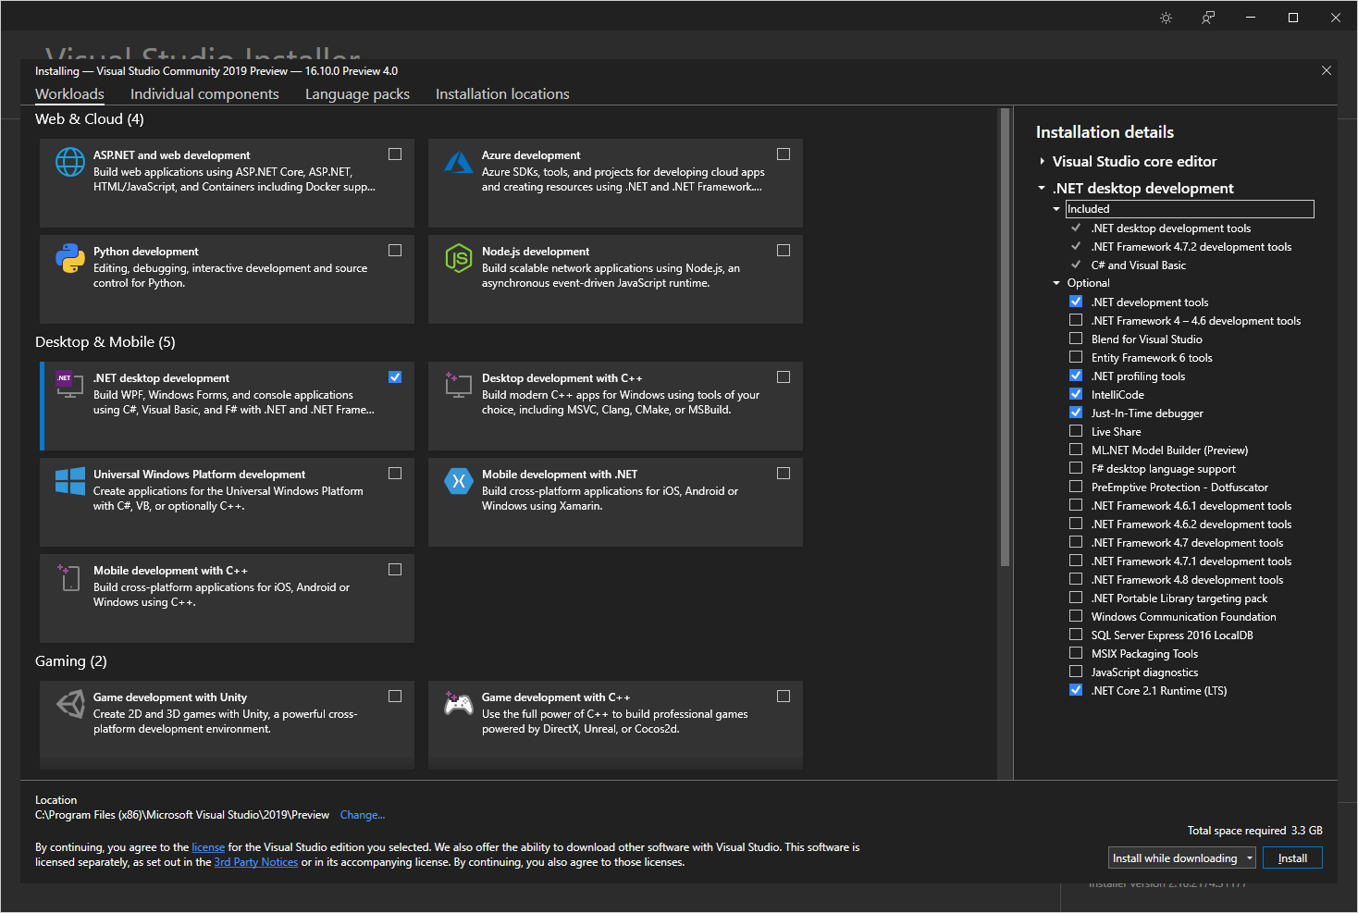Image resolution: width=1358 pixels, height=913 pixels.
Task: Click the Game development with C++ controller icon
Action: pyautogui.click(x=459, y=704)
